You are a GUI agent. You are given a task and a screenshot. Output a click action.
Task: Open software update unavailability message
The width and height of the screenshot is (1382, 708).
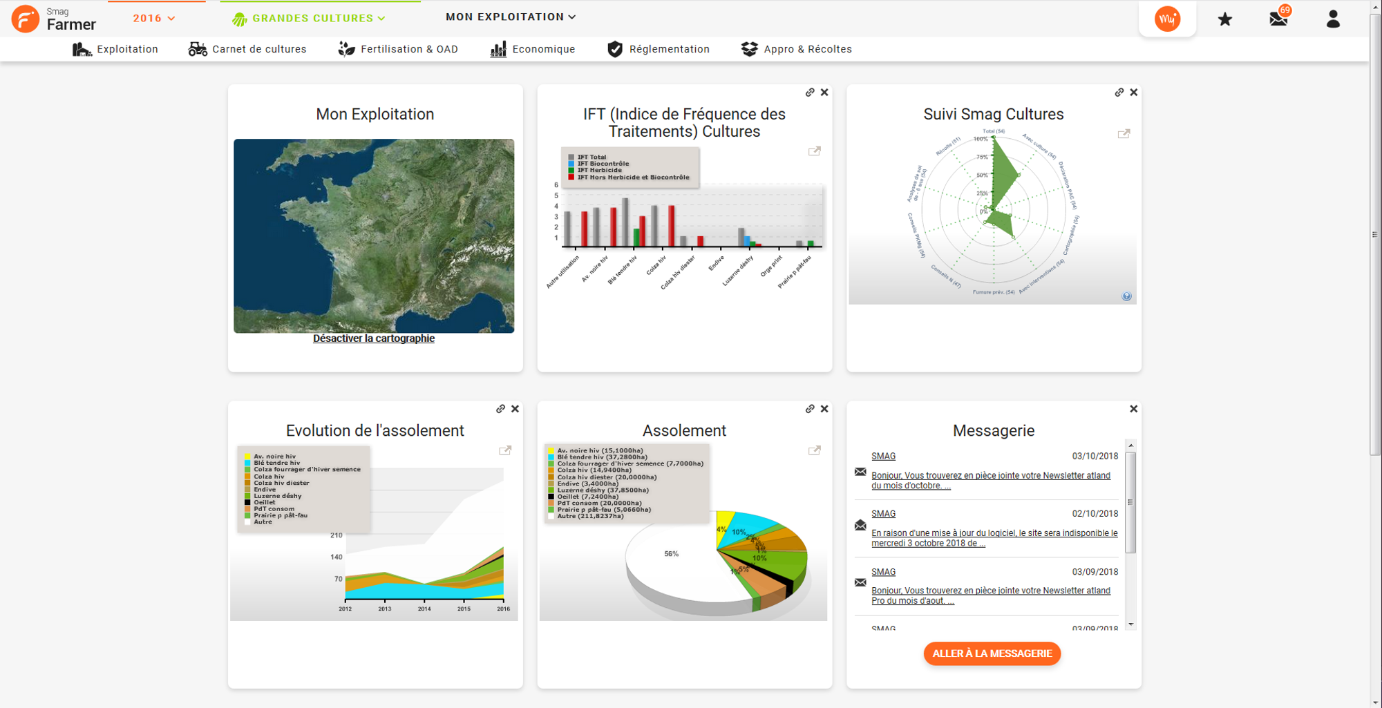(x=994, y=538)
